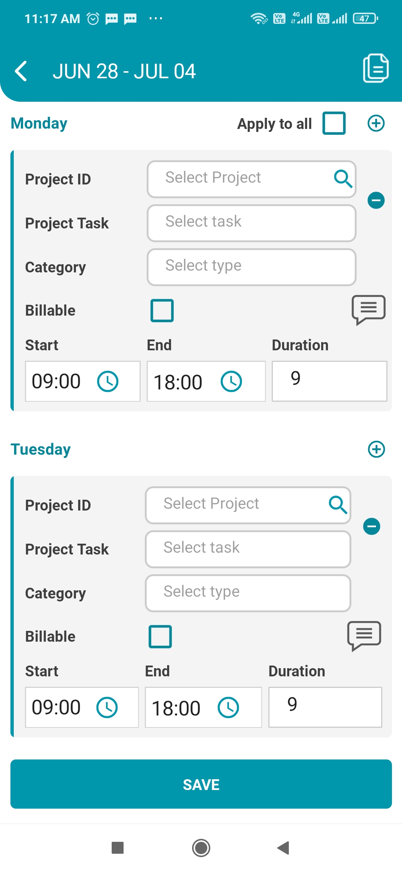Add a new entry for Tuesday

coord(376,449)
